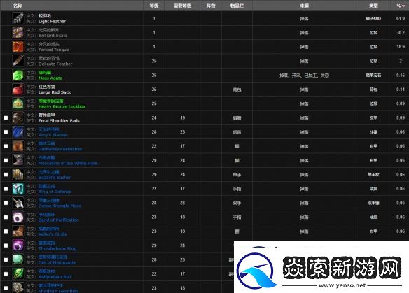Image resolution: width=409 pixels, height=293 pixels.
Task: Sort by the 来源 column header
Action: tap(304, 6)
